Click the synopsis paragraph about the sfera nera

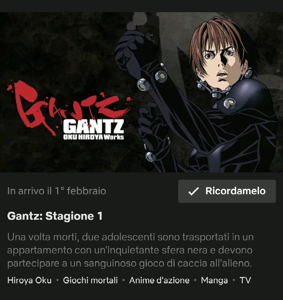point(130,250)
